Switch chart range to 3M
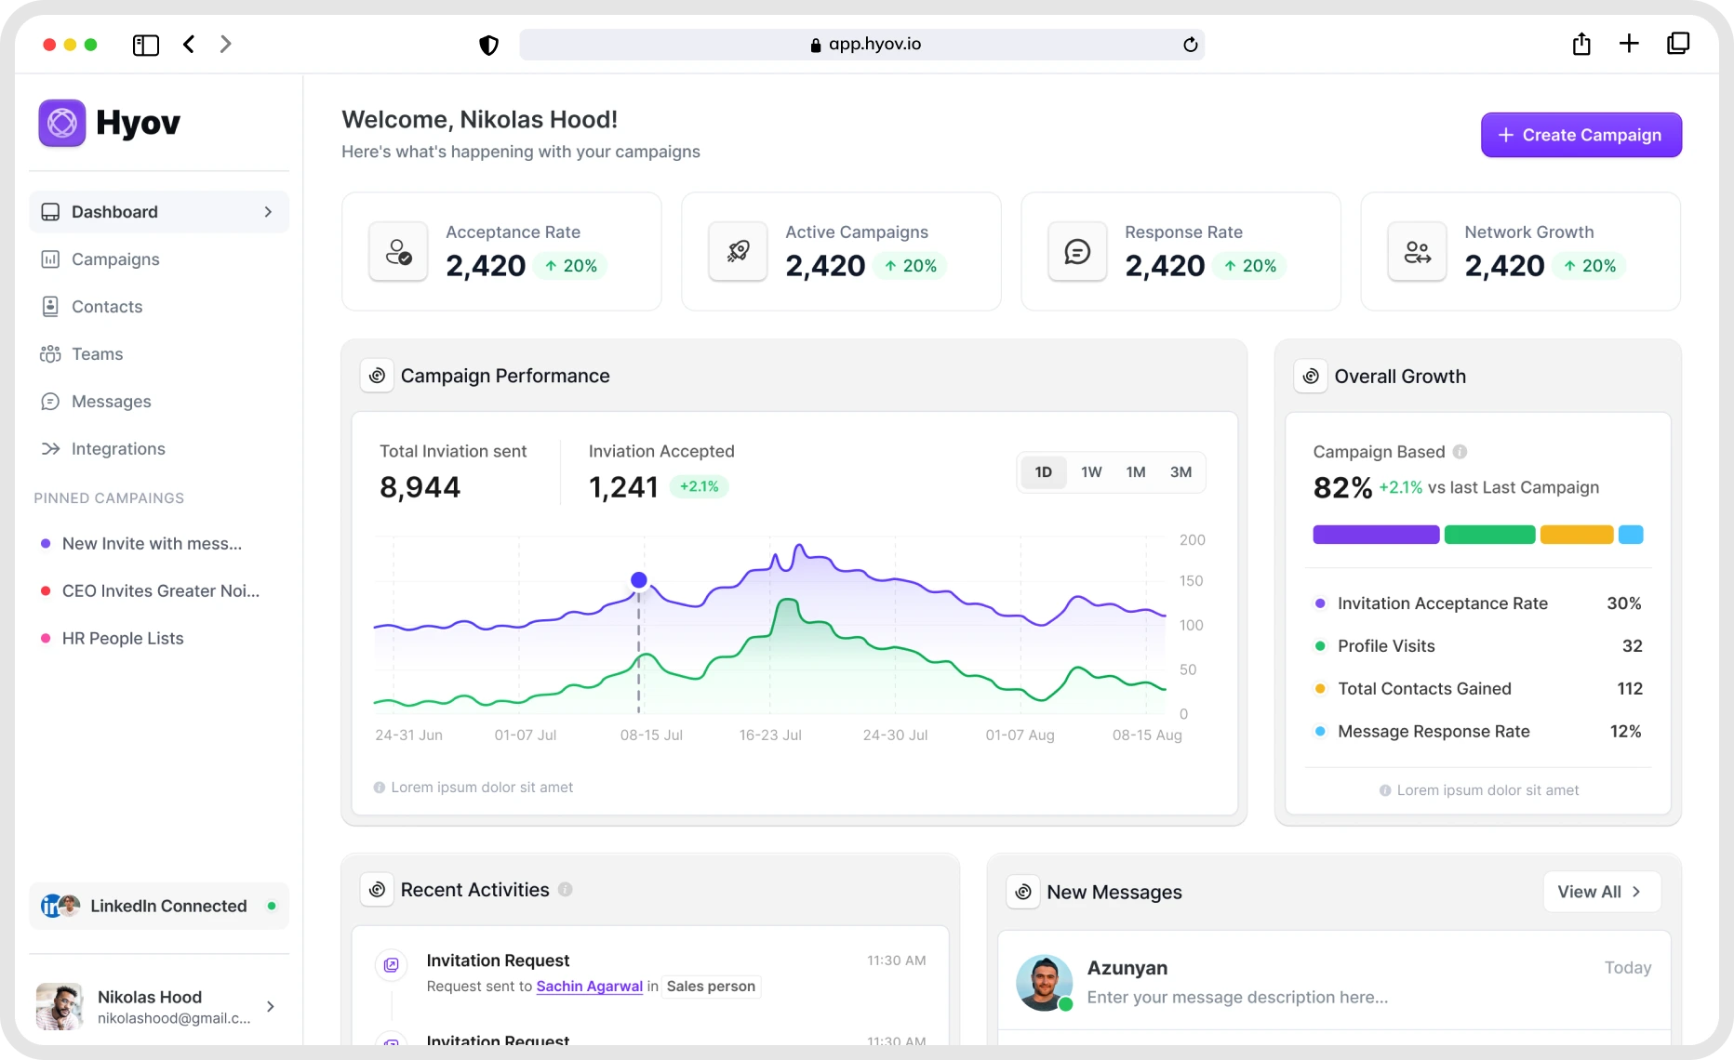1734x1060 pixels. coord(1180,472)
